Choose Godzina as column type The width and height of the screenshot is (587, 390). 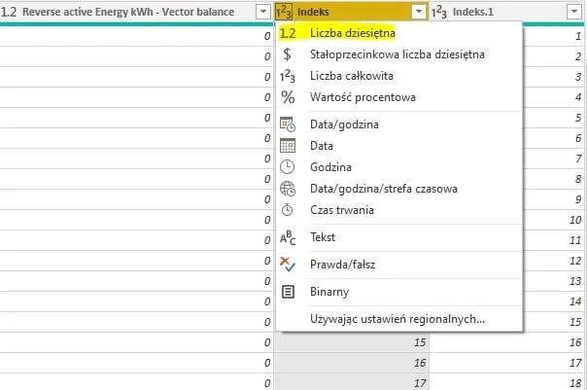coord(399,167)
